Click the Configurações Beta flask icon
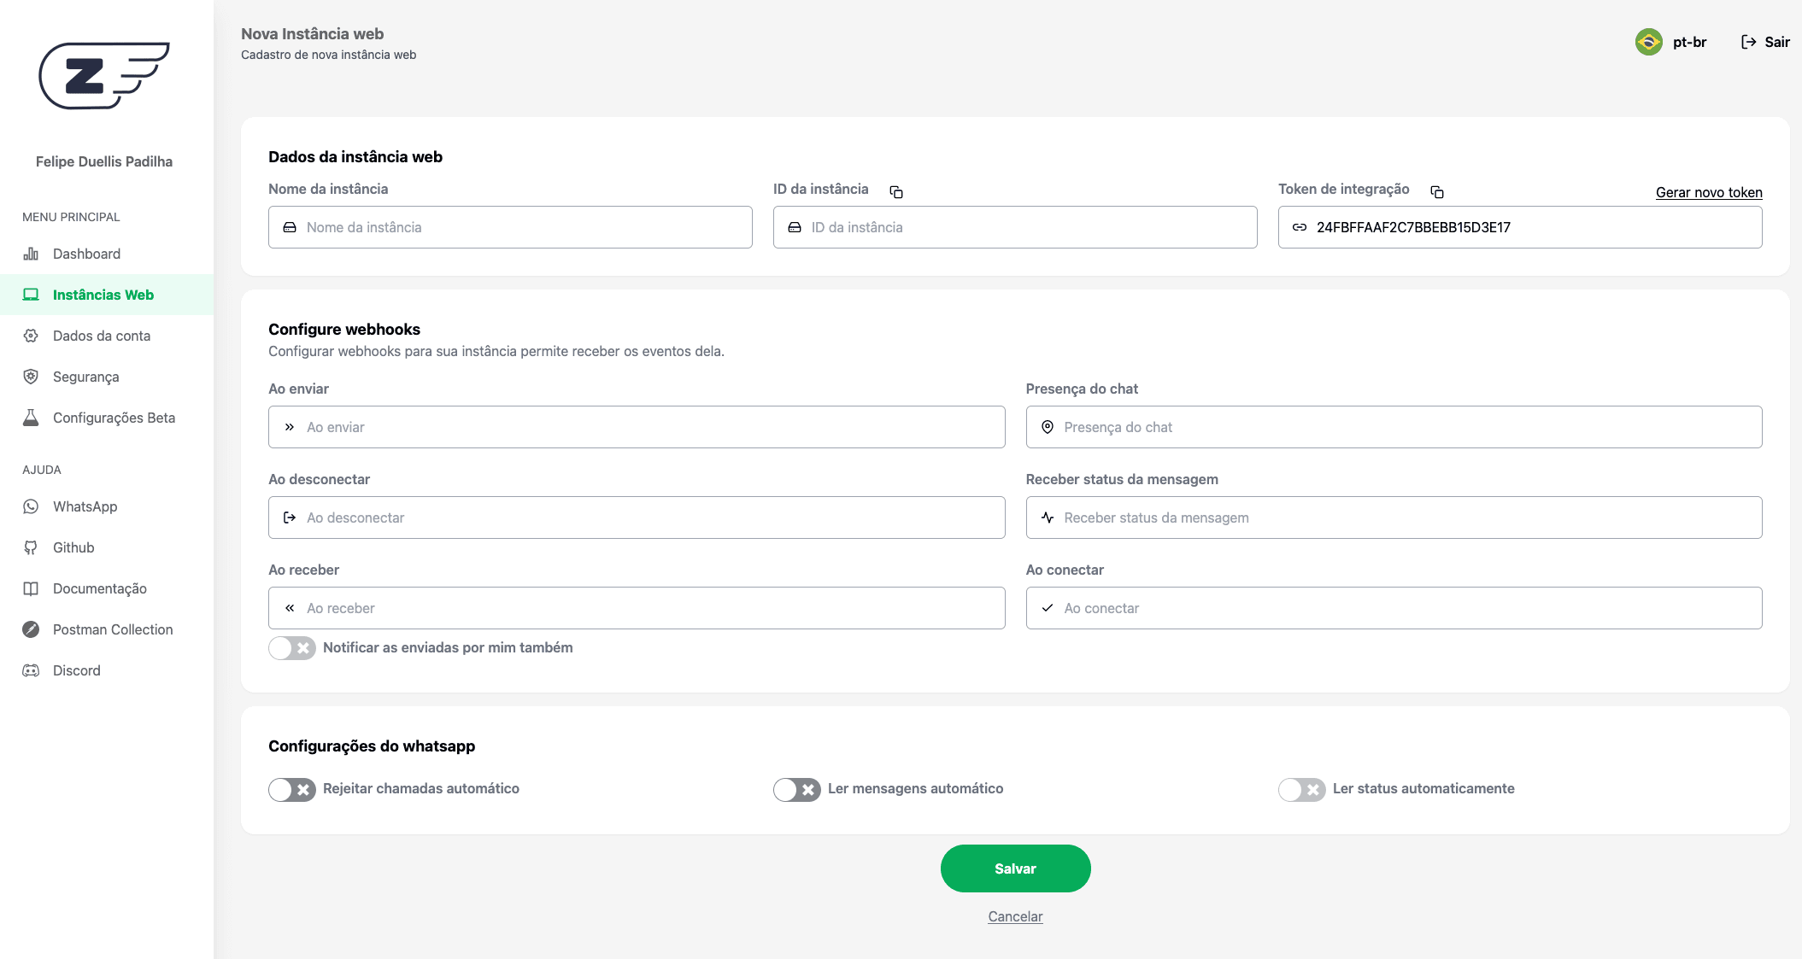Image resolution: width=1802 pixels, height=959 pixels. (31, 418)
